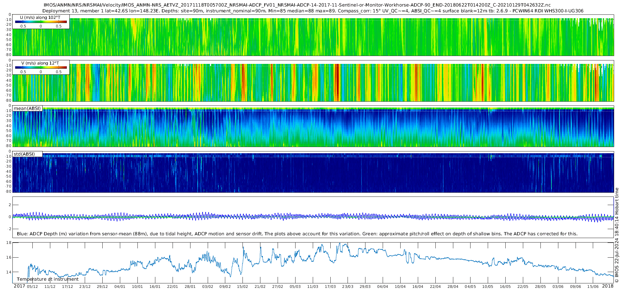Click the 'U (m/s) along 102°T' label
Screen dimensions: 620x292
[x=40, y=18]
